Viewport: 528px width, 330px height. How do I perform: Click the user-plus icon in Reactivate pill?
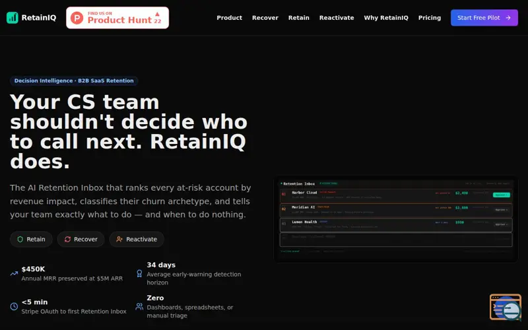pyautogui.click(x=119, y=239)
